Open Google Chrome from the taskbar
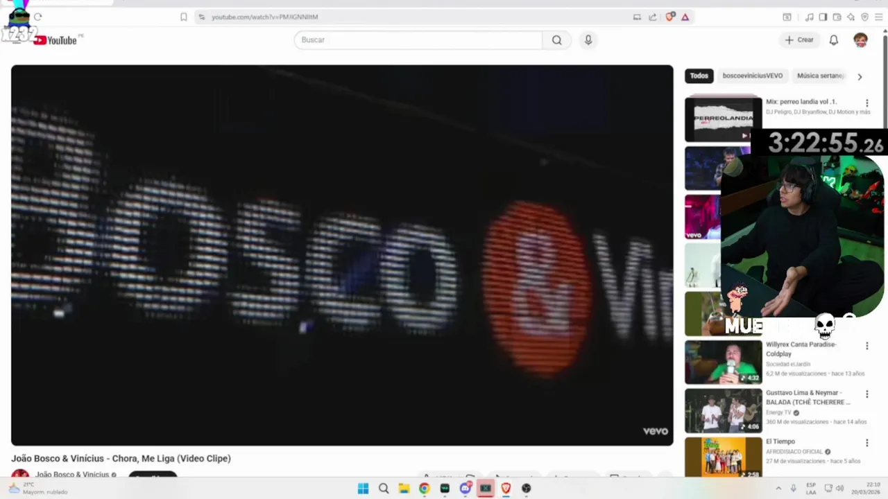888x499 pixels. coord(424,489)
